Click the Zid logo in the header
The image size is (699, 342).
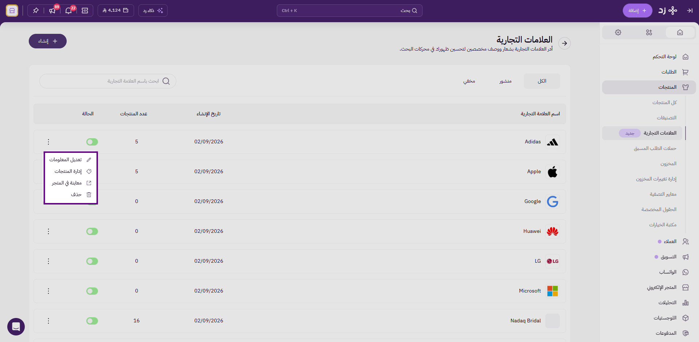(668, 11)
